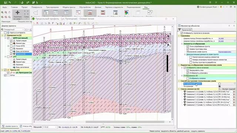The image size is (237, 133).
Task: Uncheck Отображать геологию в сечениях
Action: point(182,33)
